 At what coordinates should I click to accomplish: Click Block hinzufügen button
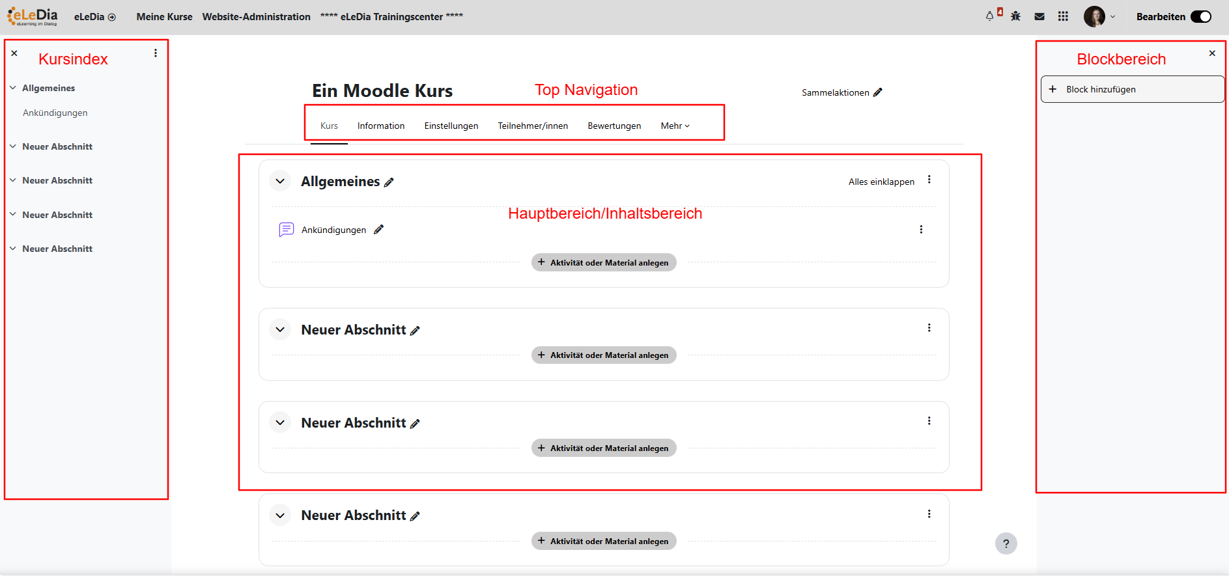1132,90
